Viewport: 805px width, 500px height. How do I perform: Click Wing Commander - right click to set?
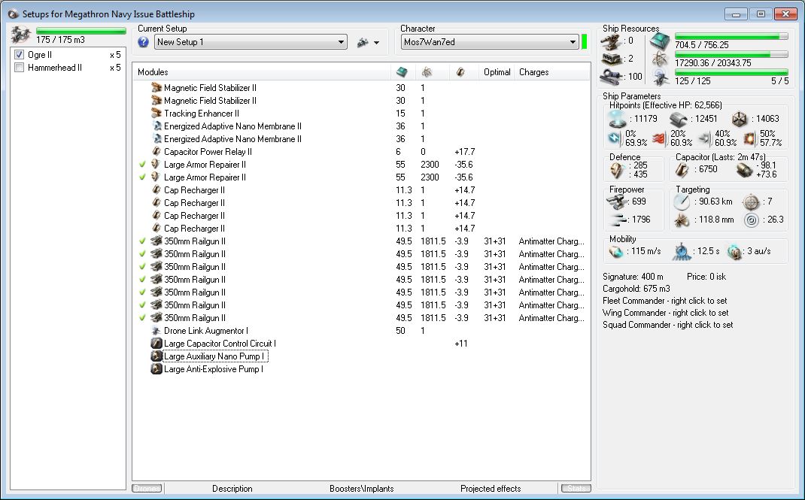(x=665, y=313)
